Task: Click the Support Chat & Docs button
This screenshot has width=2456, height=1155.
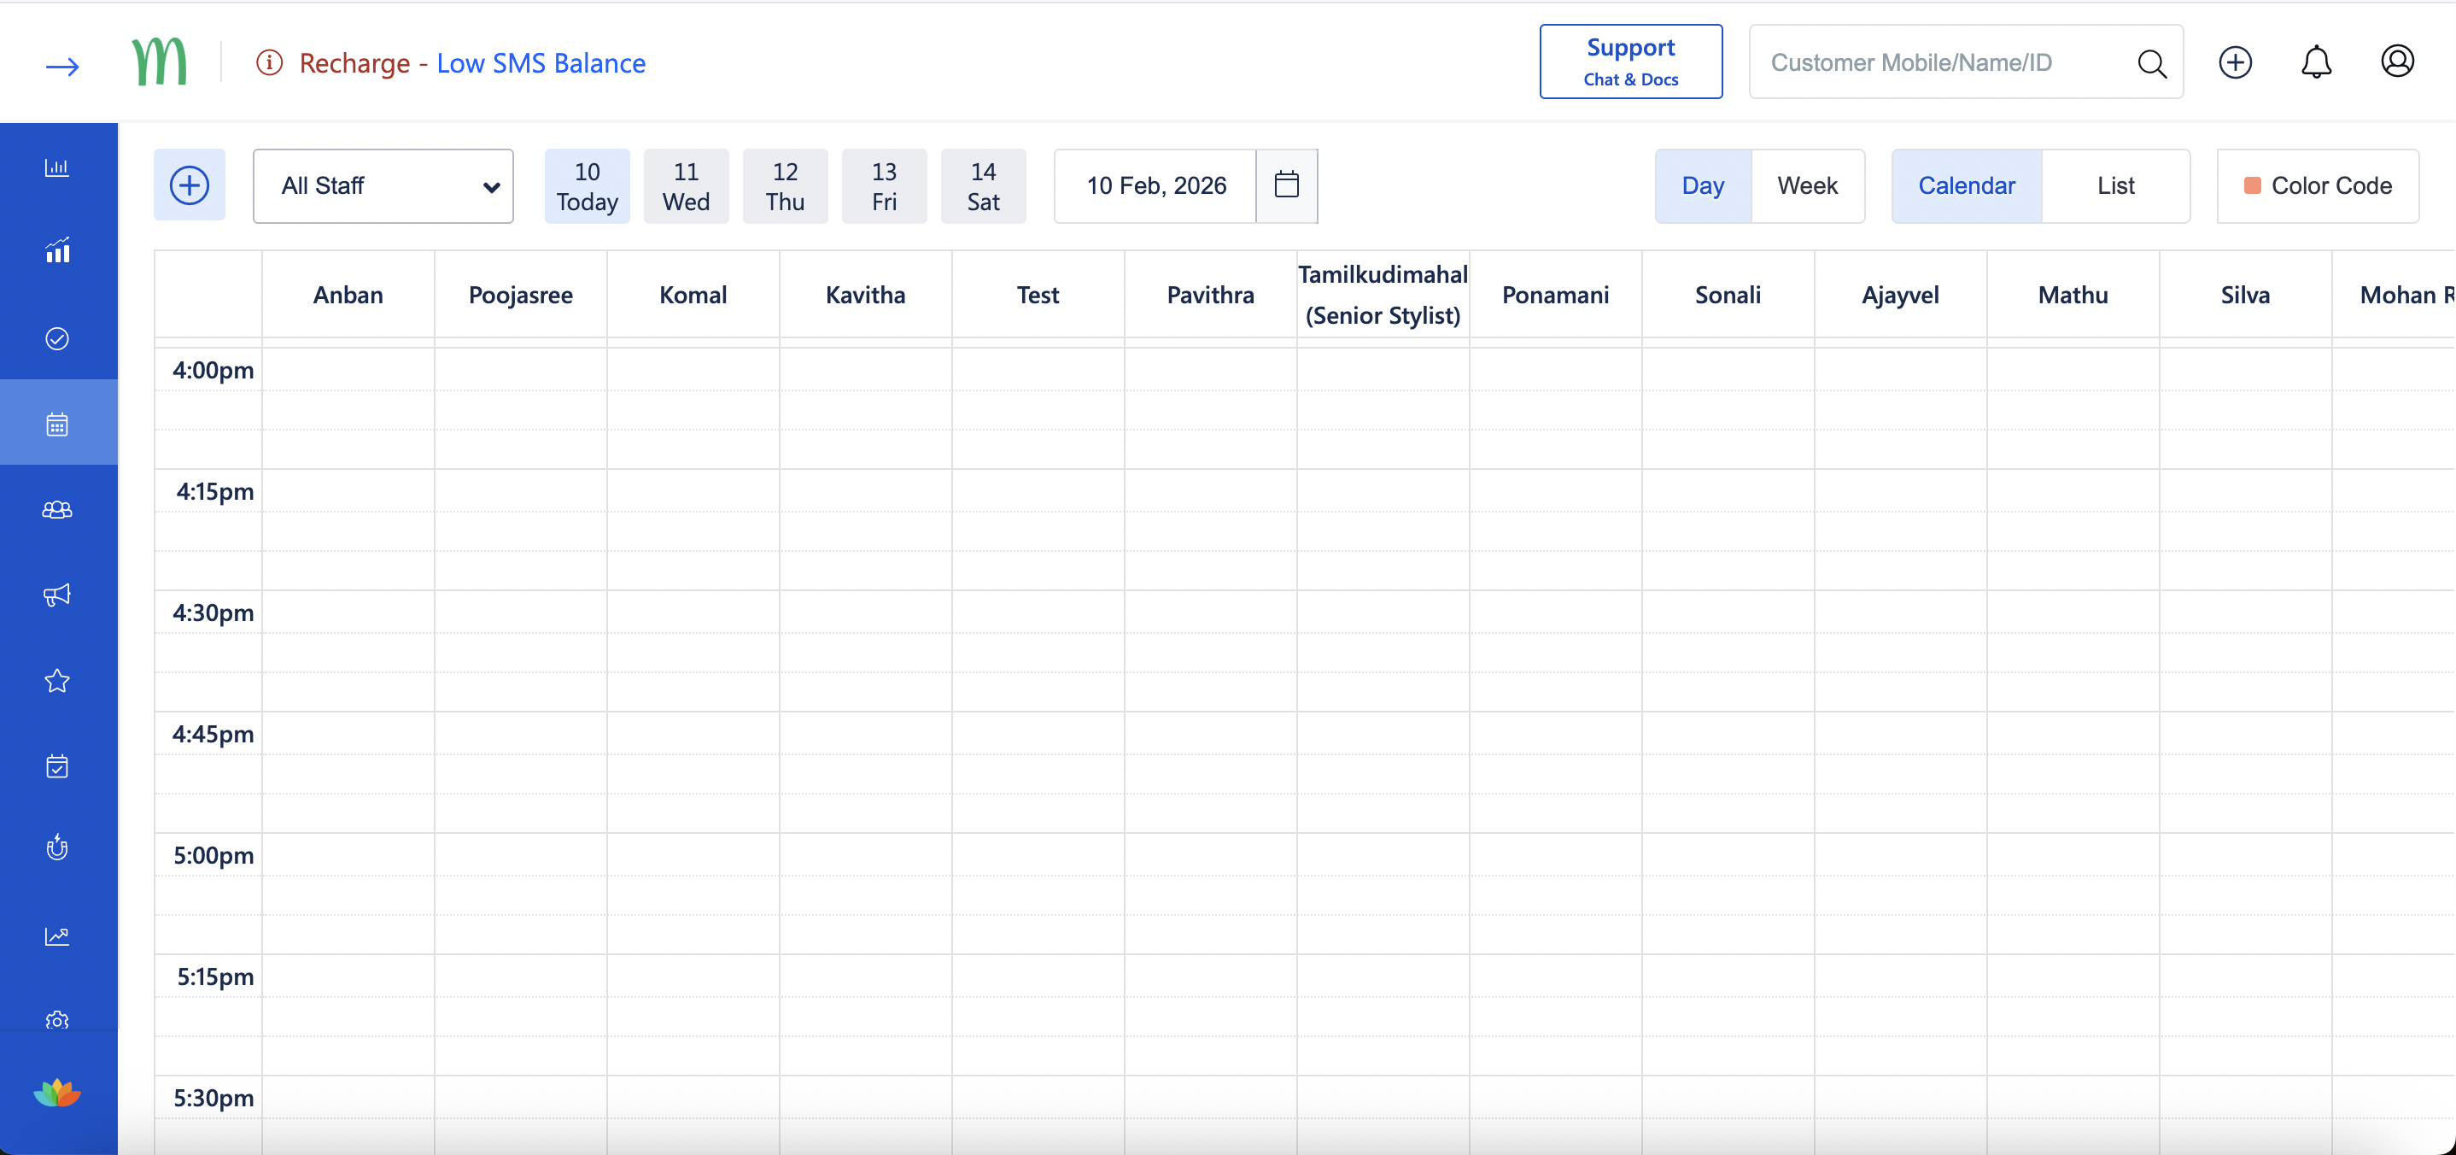Action: pyautogui.click(x=1630, y=62)
